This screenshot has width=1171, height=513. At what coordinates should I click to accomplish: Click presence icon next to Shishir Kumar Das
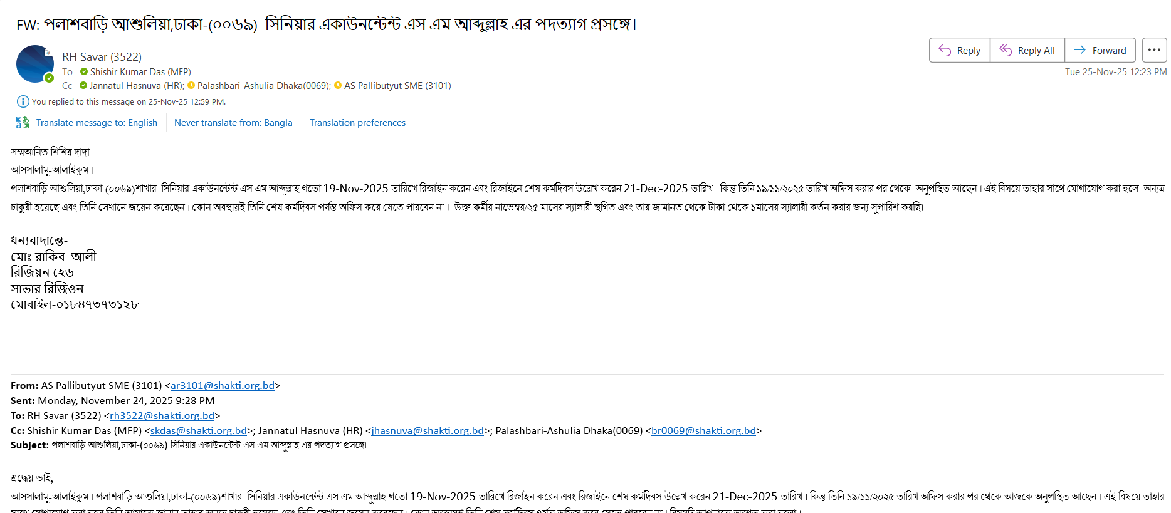coord(84,72)
